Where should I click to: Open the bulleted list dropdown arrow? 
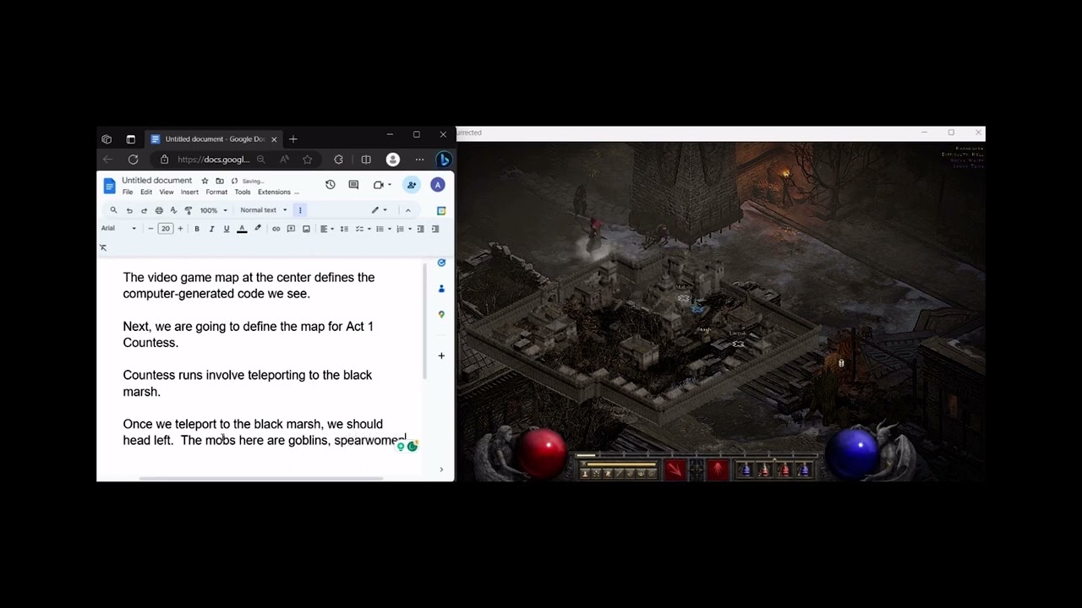[x=390, y=229]
